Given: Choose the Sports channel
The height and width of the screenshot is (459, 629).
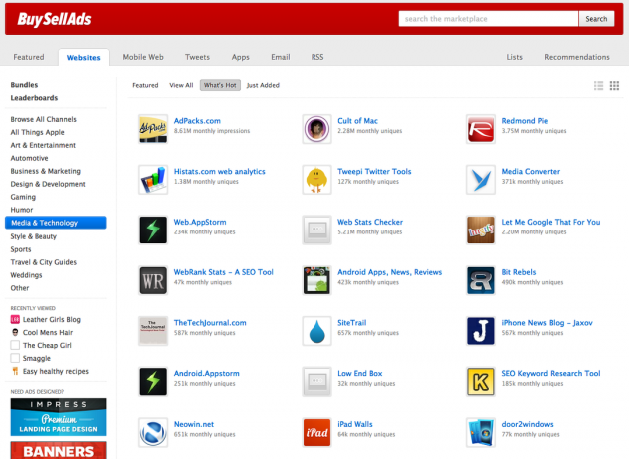Looking at the screenshot, I should tap(20, 249).
